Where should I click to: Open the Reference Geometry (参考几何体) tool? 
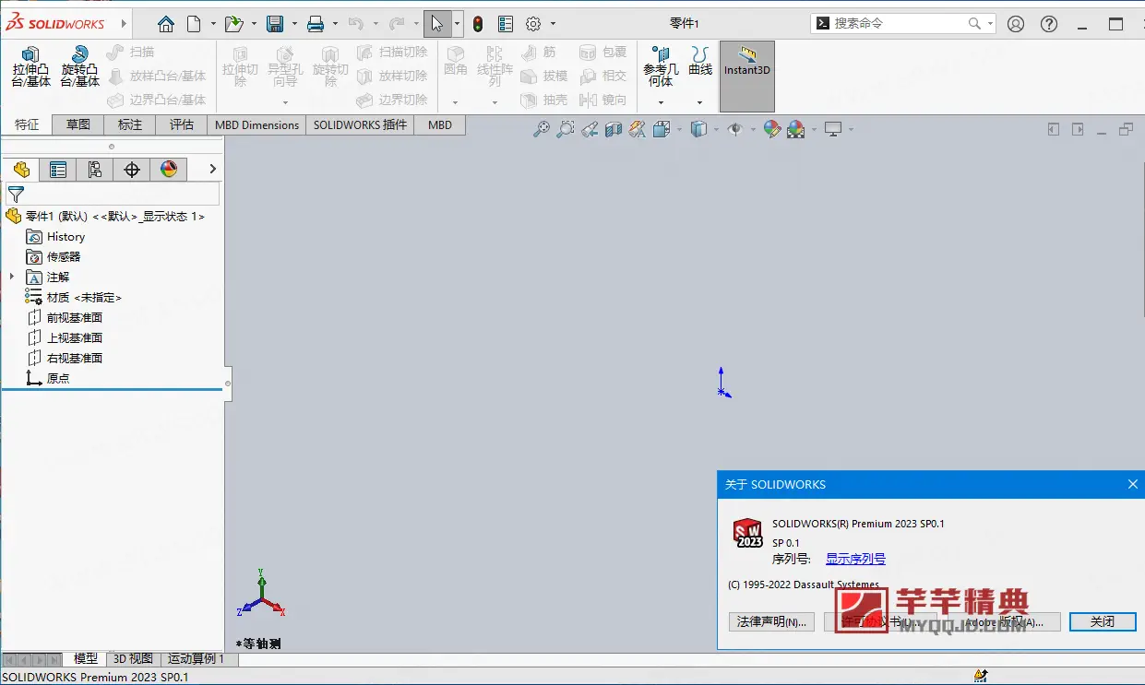(x=661, y=67)
